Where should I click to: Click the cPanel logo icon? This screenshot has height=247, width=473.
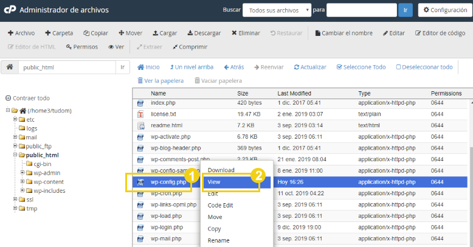coord(10,10)
